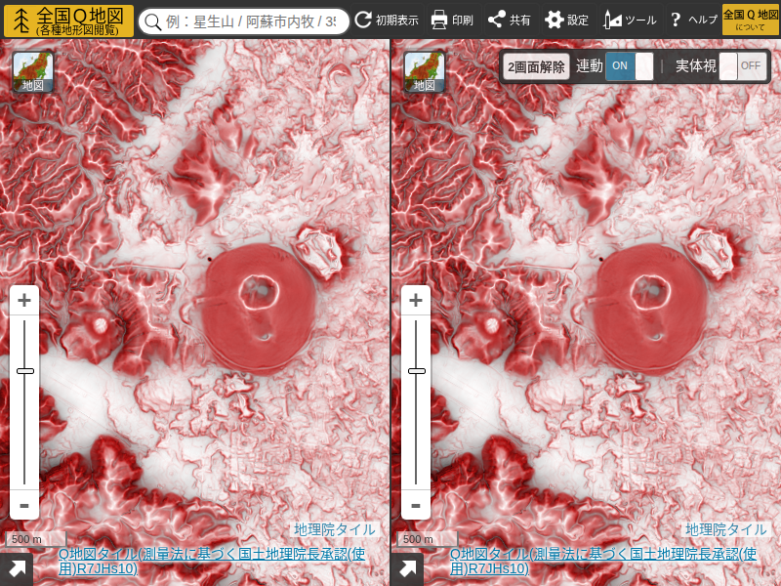This screenshot has height=586, width=781.
Task: Toggle 実体視 stereo view OFF switch
Action: [742, 66]
